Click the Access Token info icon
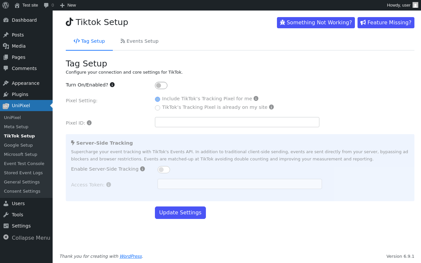 109,184
